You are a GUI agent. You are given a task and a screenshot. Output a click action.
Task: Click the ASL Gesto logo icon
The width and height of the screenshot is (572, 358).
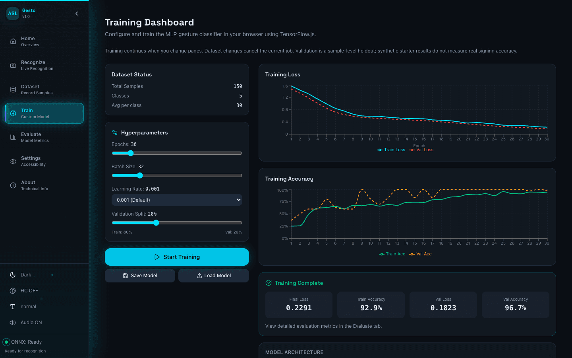[13, 14]
